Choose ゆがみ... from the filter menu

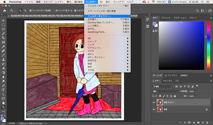107,29
